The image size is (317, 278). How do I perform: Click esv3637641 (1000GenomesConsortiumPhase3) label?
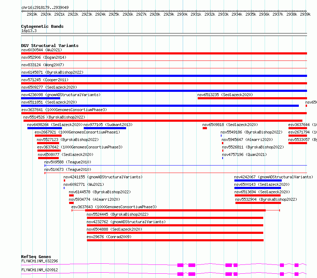point(64,110)
